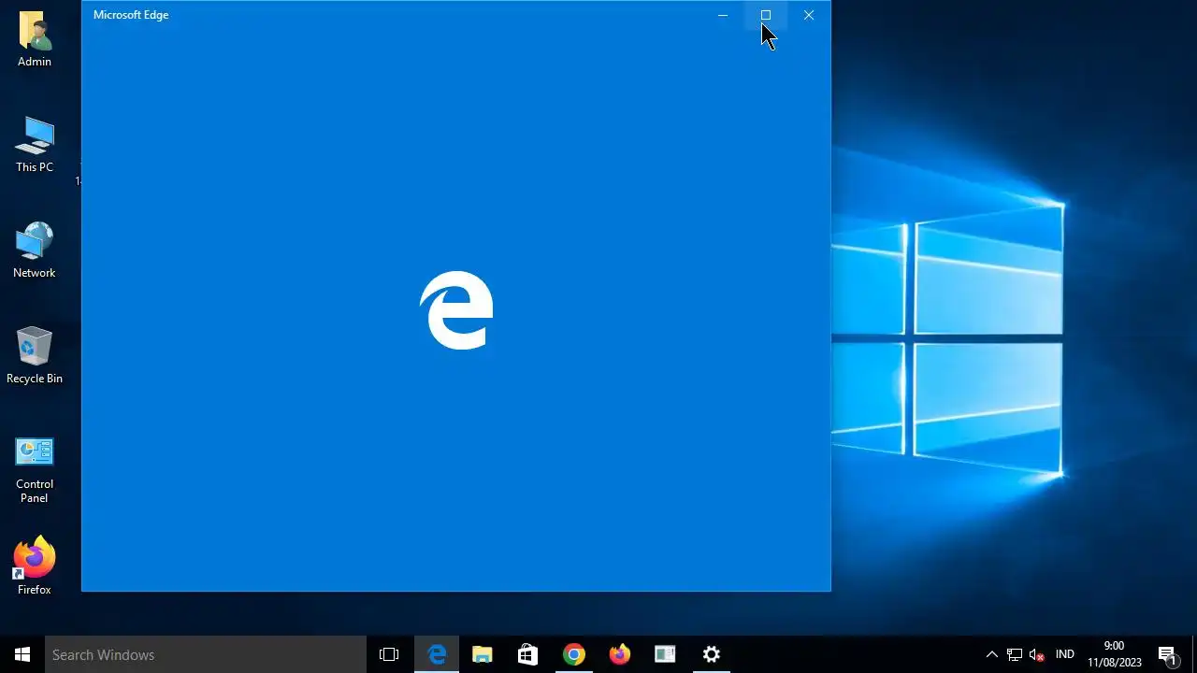Screen dimensions: 1197x673
Task: Launch Firefox from the taskbar
Action: pos(619,654)
